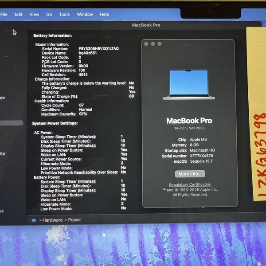Click the Current Power Source row
The image size is (266, 266).
click(84, 159)
